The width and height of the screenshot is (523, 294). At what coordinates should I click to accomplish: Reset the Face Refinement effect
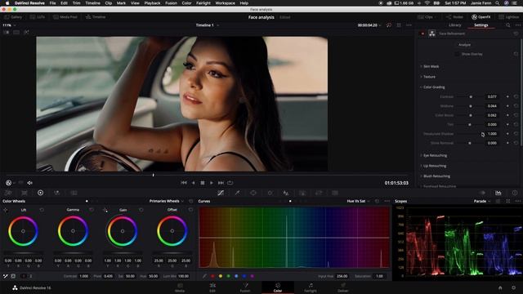(x=516, y=33)
